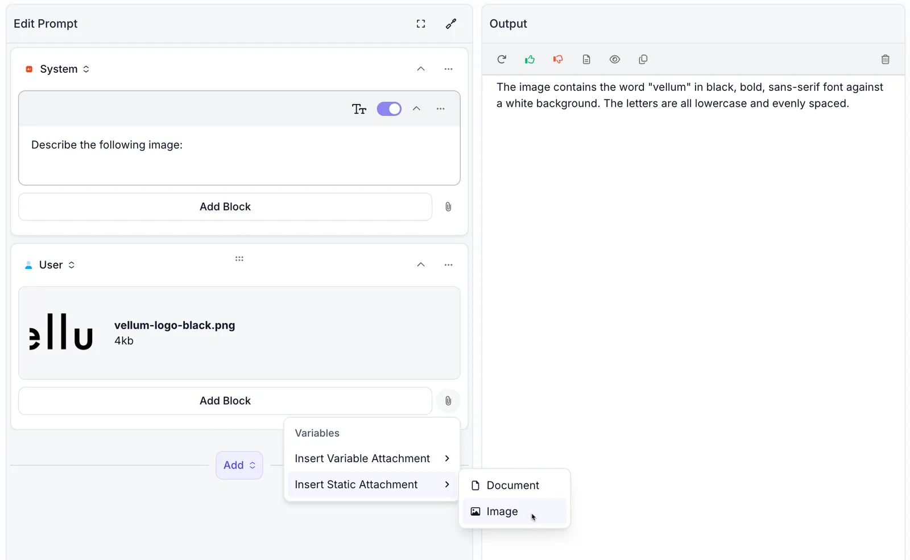Click the System message paperclip attachment icon

(448, 207)
